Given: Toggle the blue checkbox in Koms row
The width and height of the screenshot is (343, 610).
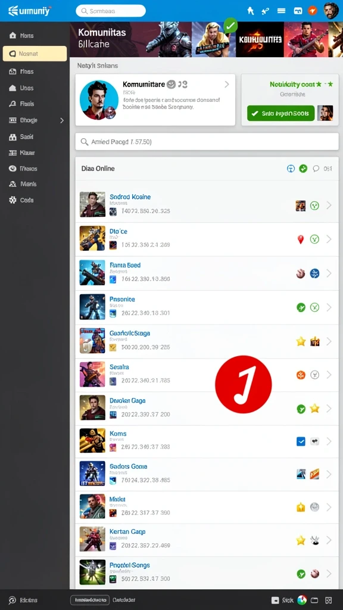Looking at the screenshot, I should tap(301, 441).
